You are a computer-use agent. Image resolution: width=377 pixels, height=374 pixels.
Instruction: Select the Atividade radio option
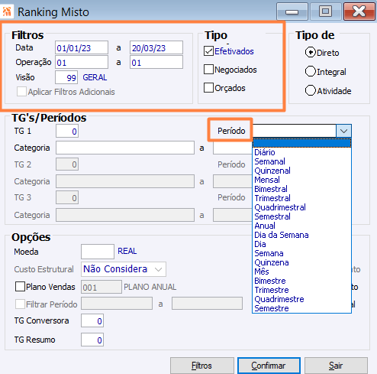(x=310, y=90)
